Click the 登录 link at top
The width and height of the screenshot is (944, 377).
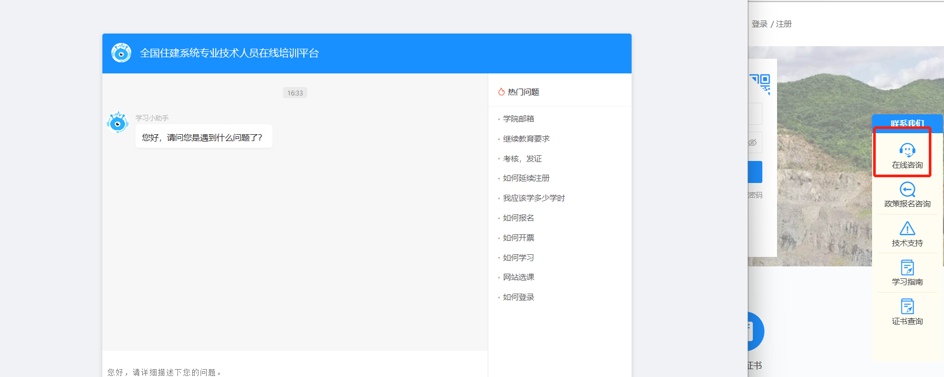click(760, 24)
